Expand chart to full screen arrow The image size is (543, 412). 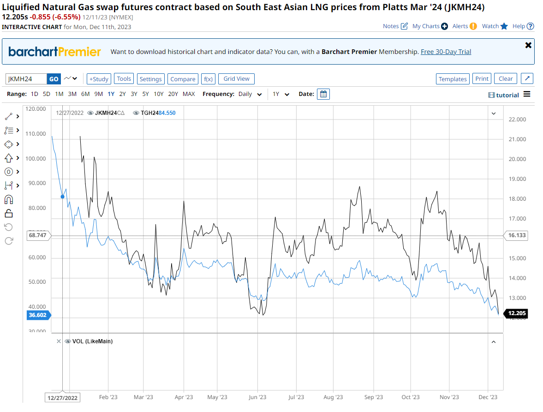tap(527, 79)
